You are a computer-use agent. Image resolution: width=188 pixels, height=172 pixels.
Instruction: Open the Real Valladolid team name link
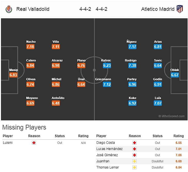[x=33, y=9]
